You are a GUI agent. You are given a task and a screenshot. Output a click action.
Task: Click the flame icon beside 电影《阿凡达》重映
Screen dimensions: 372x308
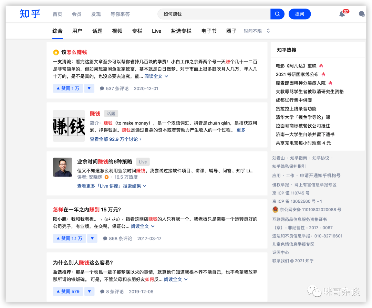[321, 66]
